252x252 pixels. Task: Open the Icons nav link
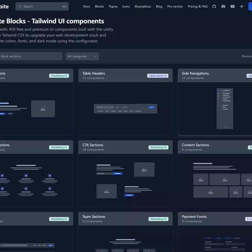click(x=126, y=6)
